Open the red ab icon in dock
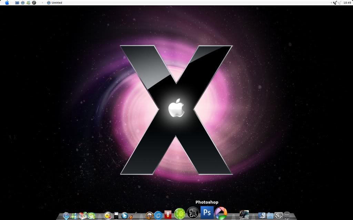Image resolution: width=353 pixels, height=220 pixels. [x=83, y=216]
